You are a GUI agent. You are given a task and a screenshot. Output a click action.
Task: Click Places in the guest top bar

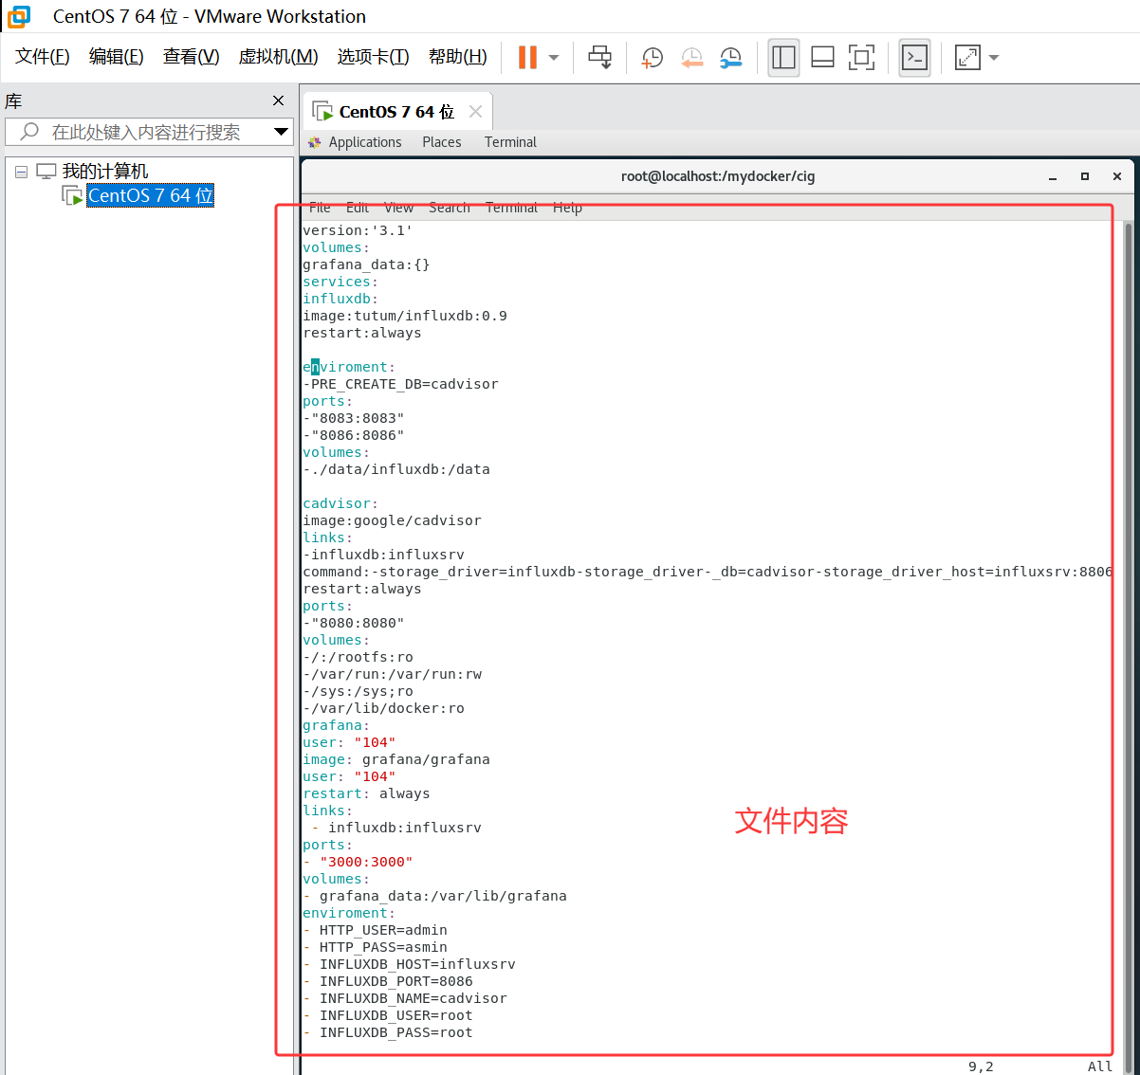[441, 141]
